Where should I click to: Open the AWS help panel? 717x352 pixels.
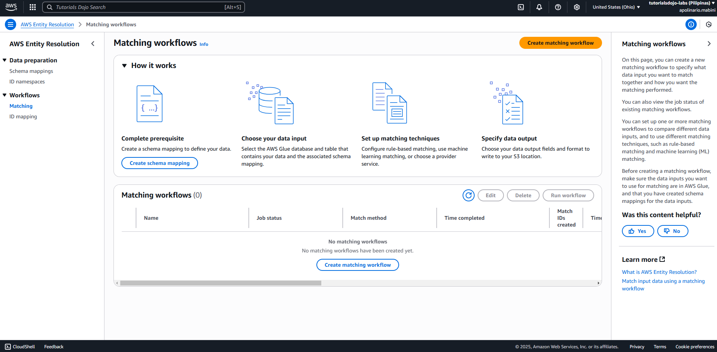click(558, 7)
